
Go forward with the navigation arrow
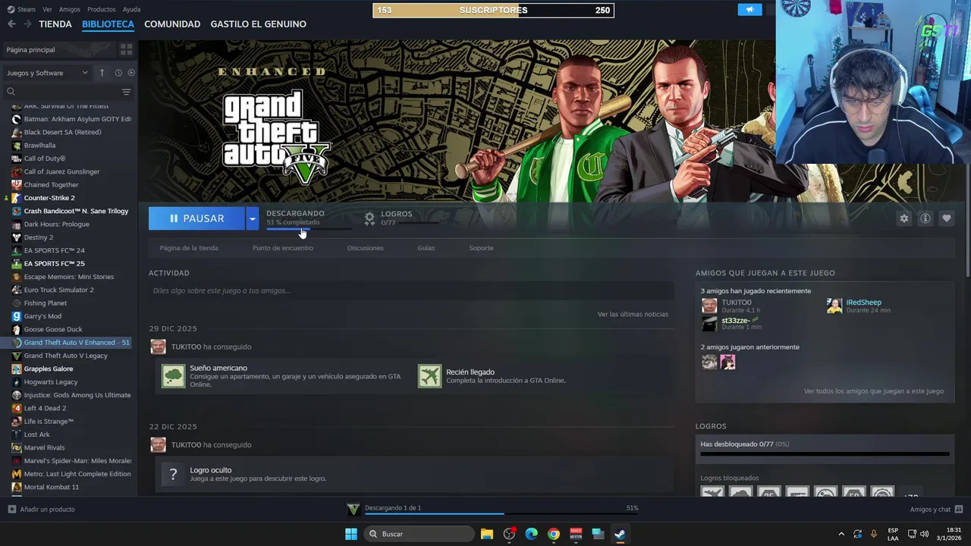pos(27,24)
